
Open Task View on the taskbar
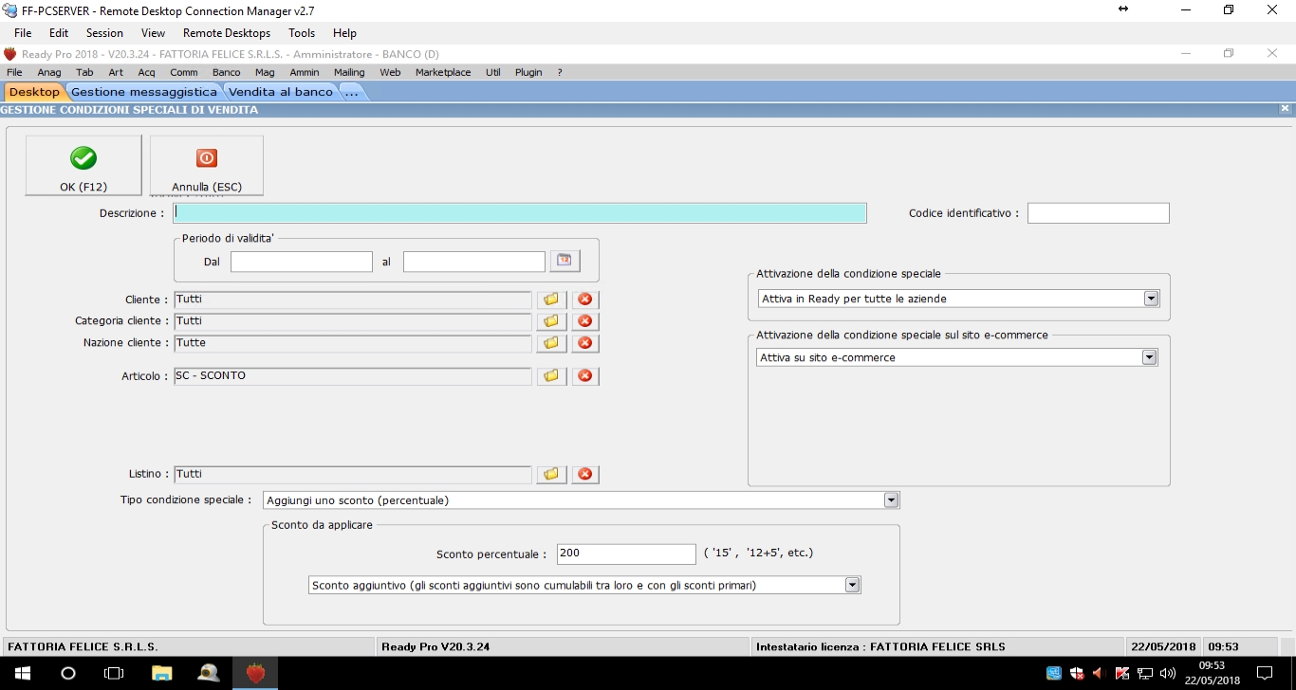pyautogui.click(x=114, y=673)
